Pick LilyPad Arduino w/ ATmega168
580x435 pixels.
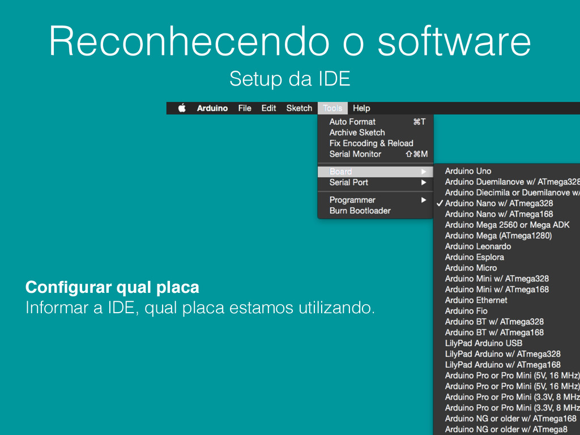point(507,364)
